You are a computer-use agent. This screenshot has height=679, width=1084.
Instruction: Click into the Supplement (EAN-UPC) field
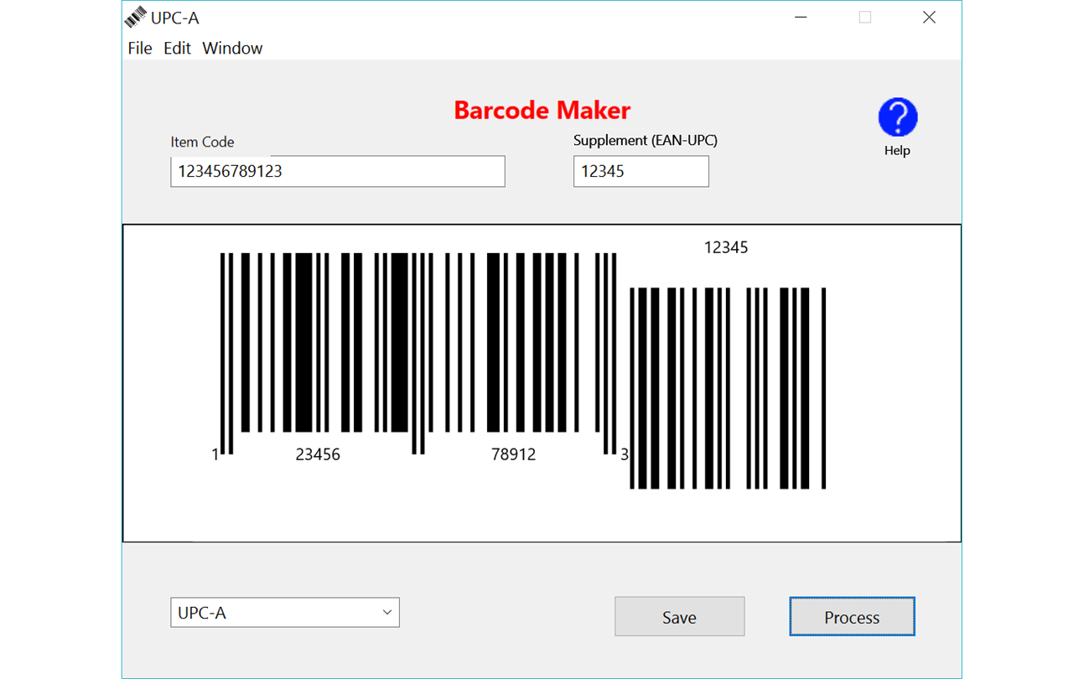coord(641,171)
